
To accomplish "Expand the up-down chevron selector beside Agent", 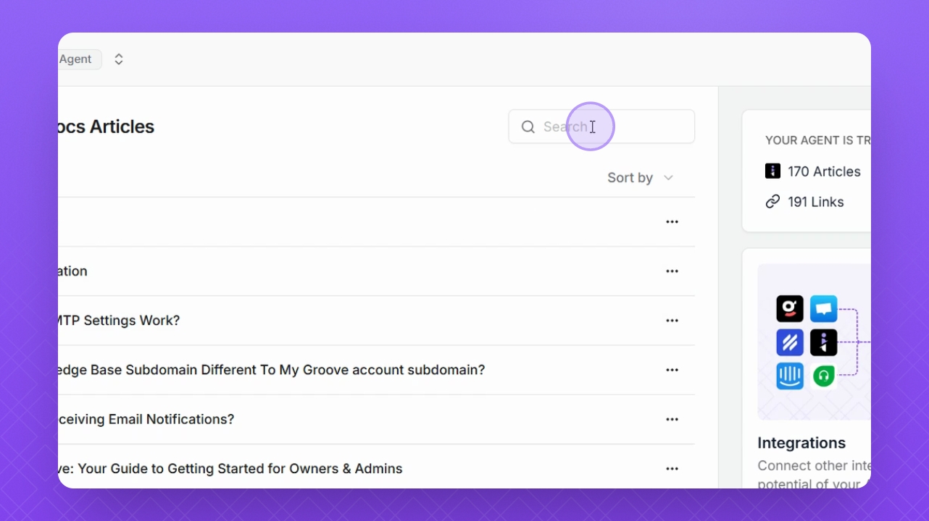I will [119, 59].
